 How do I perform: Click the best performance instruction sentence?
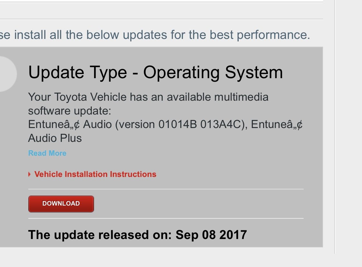pyautogui.click(x=155, y=35)
